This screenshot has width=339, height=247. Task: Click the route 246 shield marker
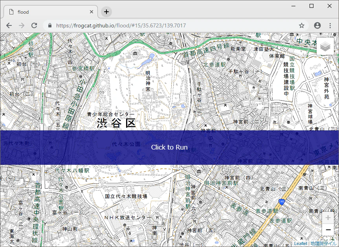coord(282,202)
